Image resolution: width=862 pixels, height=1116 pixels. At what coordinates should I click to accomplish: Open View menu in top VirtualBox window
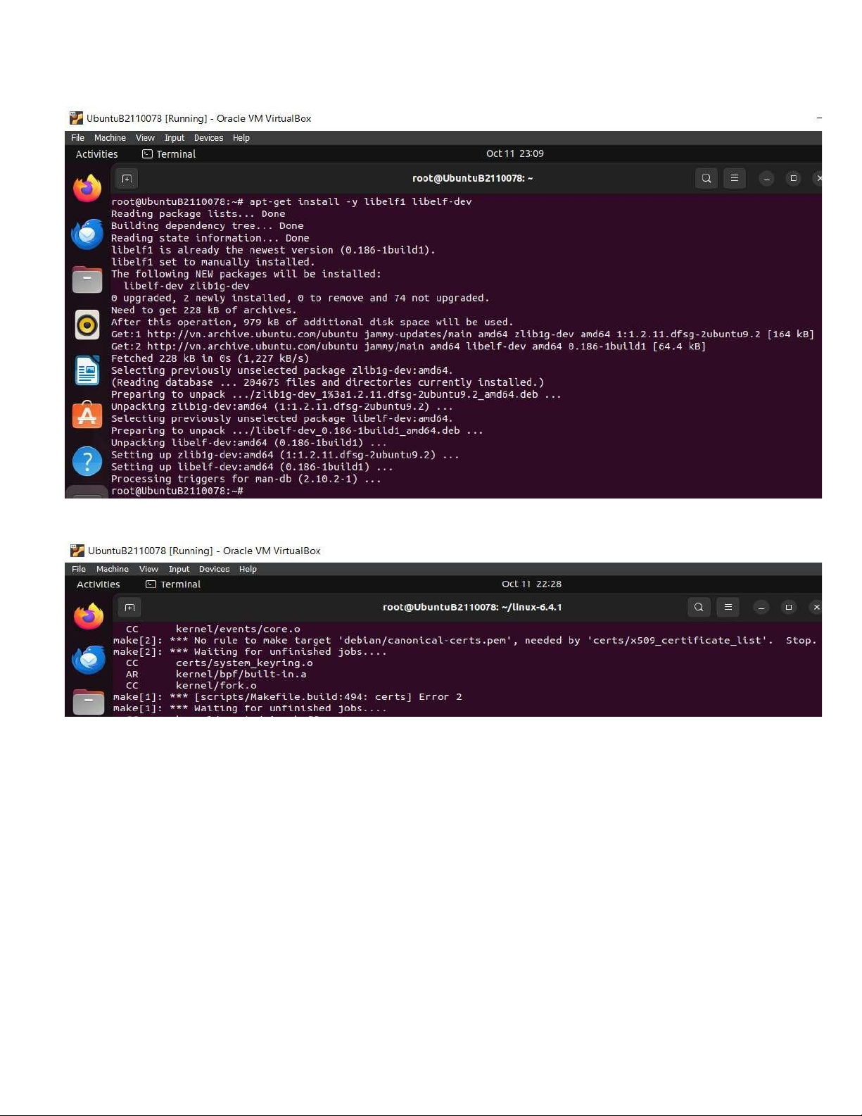pos(145,138)
